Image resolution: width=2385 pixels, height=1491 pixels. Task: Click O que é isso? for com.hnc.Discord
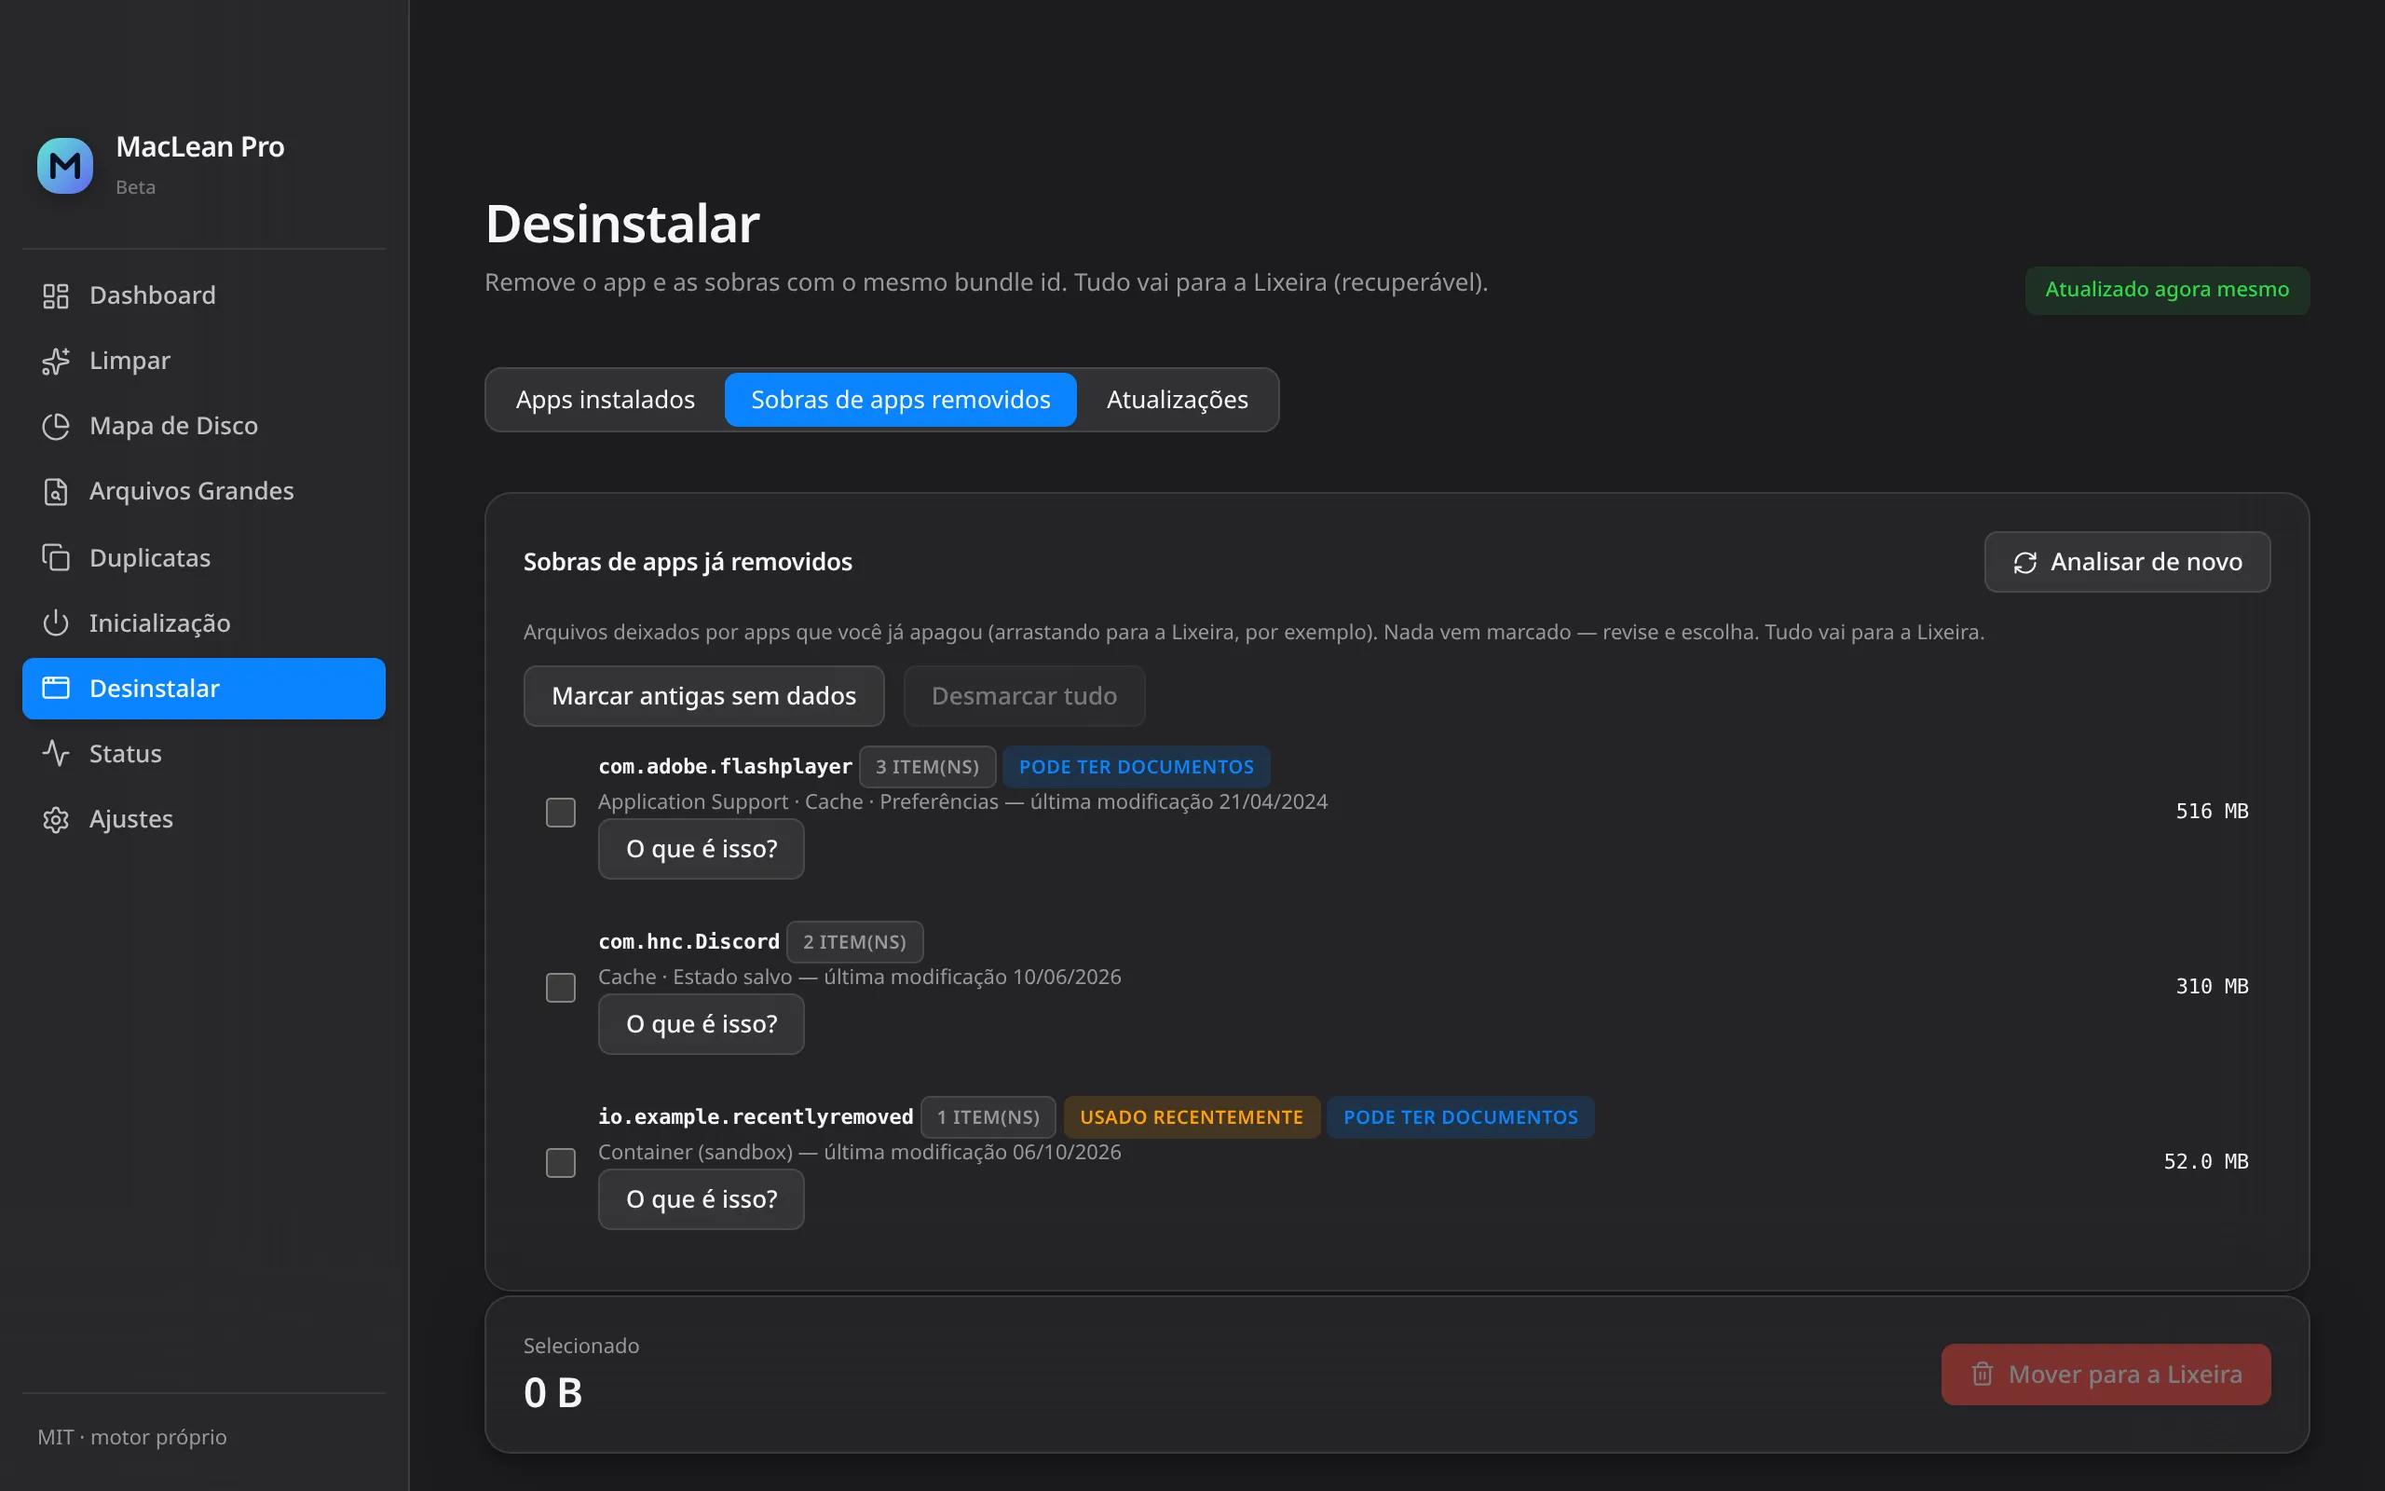[701, 1024]
